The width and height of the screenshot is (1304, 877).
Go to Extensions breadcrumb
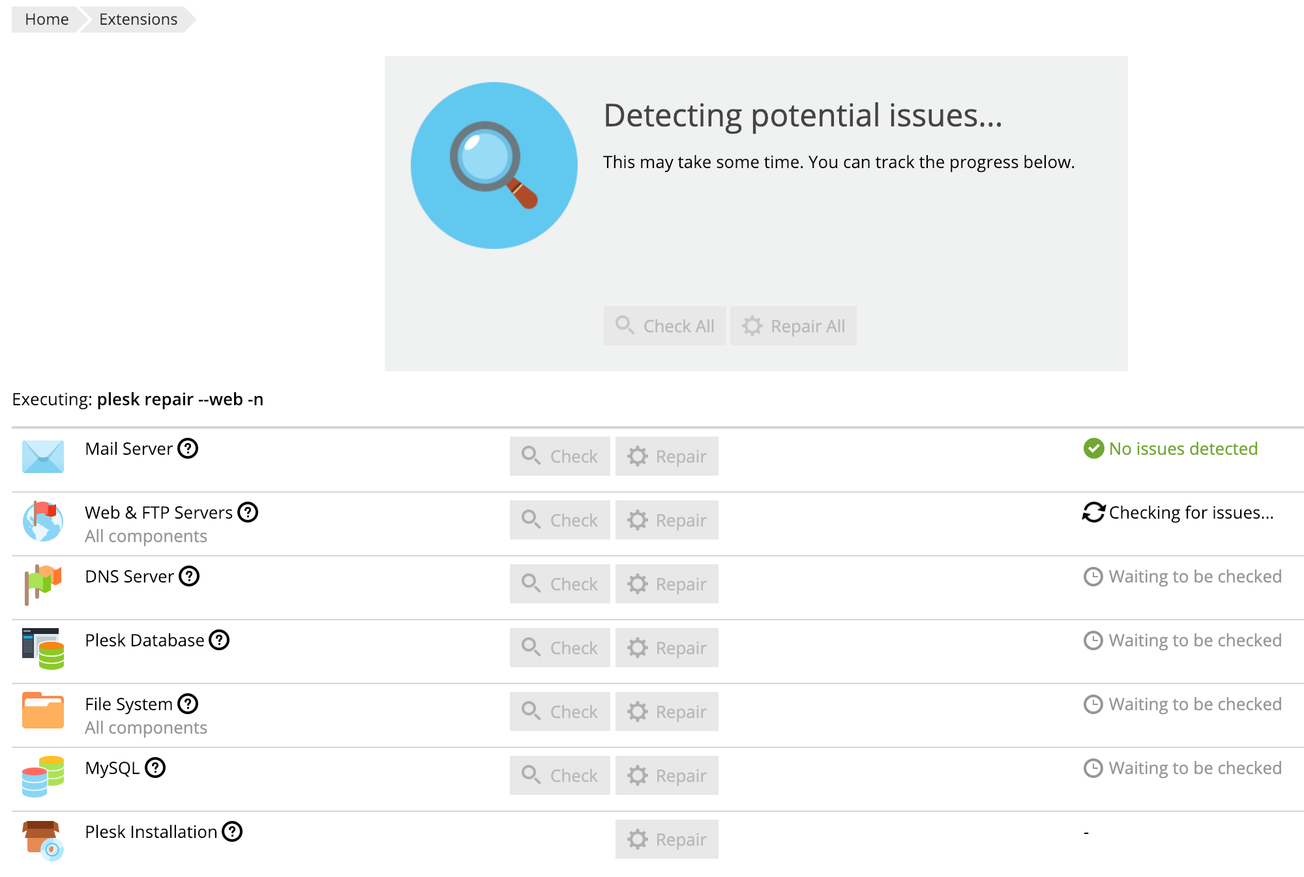[138, 20]
